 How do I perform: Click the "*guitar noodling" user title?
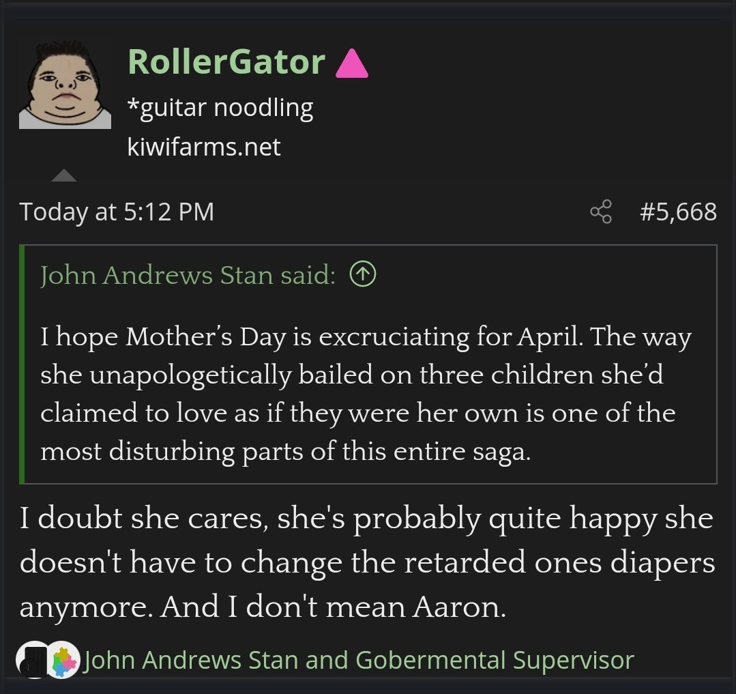pos(220,108)
